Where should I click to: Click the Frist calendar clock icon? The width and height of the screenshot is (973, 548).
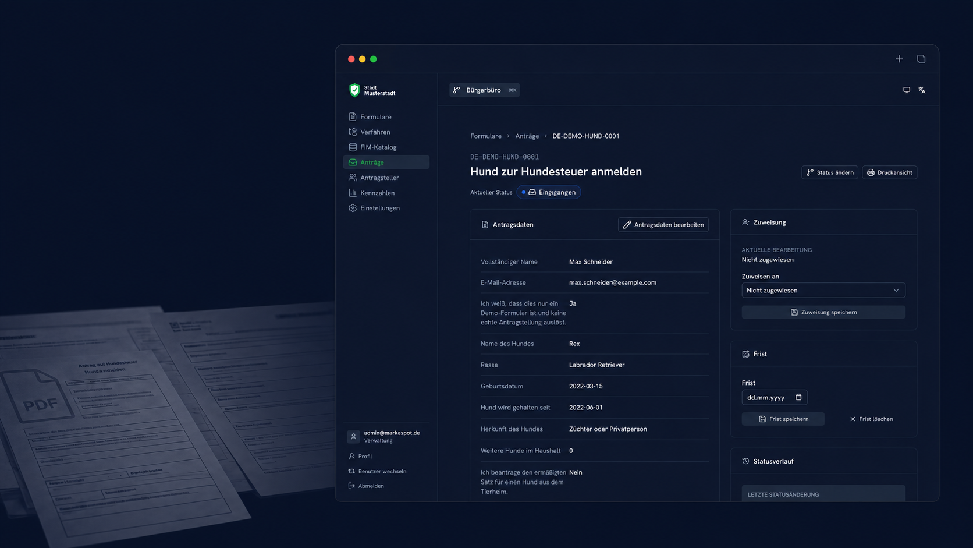pos(745,353)
